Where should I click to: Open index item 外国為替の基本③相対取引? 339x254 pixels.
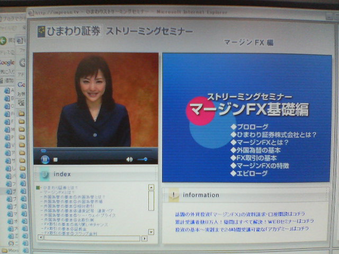pyautogui.click(x=69, y=206)
